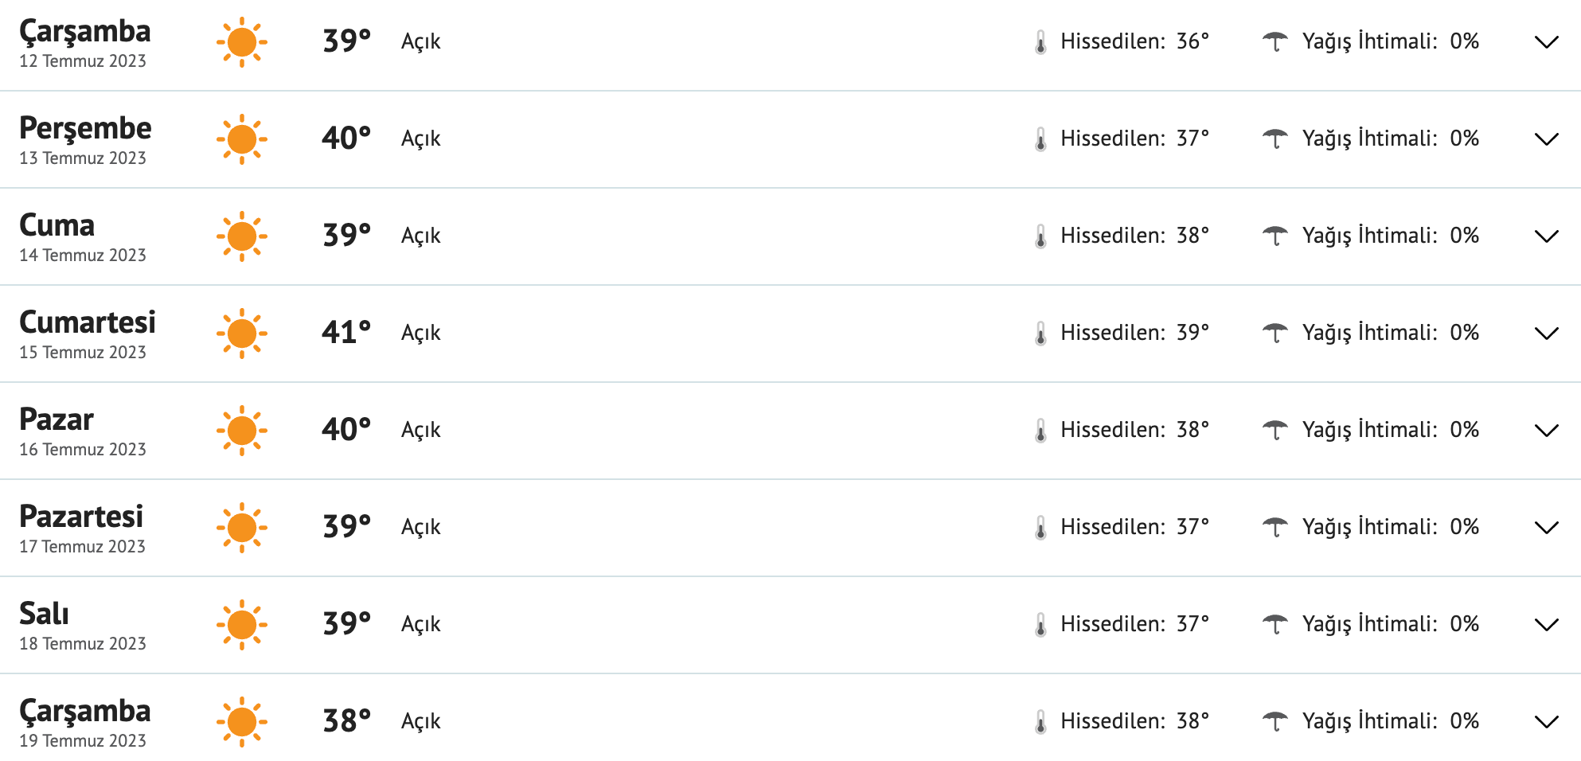This screenshot has height=761, width=1581.
Task: Click the thermometer icon in Pazar row
Action: (1040, 431)
